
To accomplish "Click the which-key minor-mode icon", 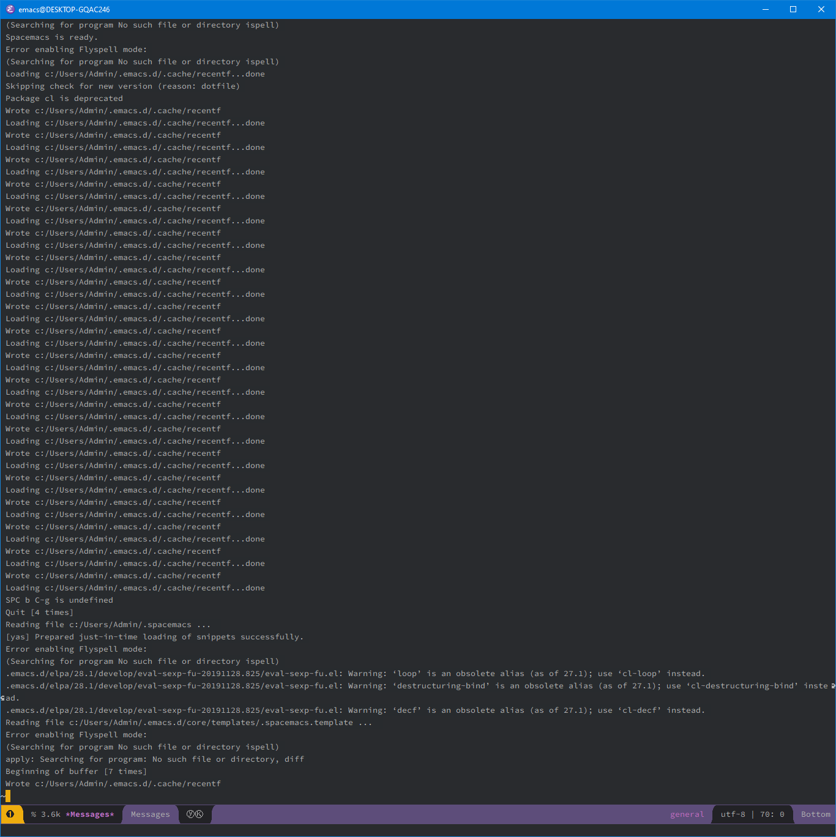I will [200, 814].
